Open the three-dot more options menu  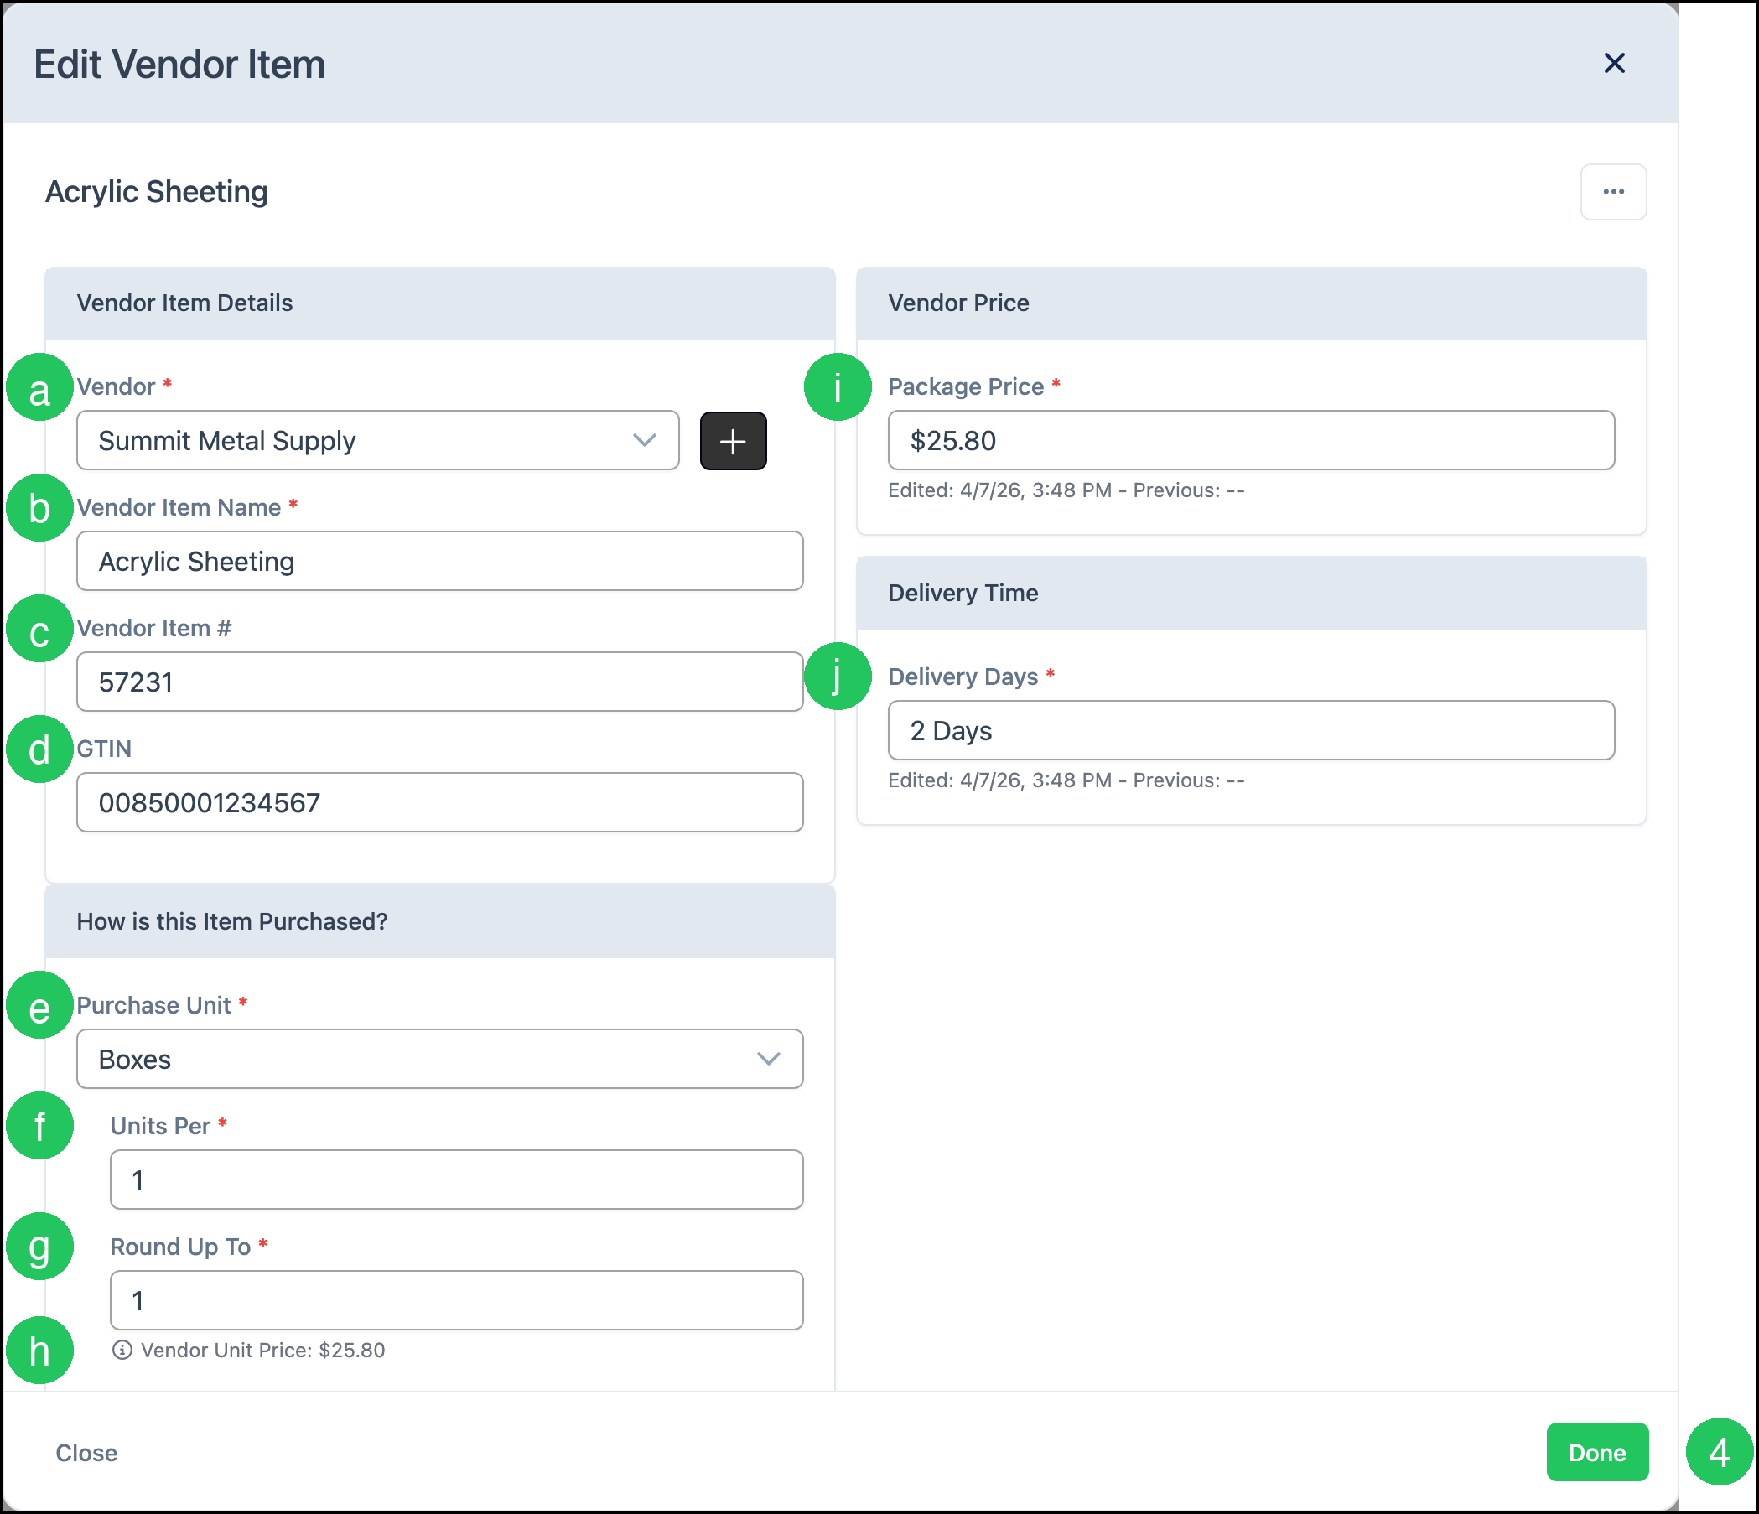[1613, 192]
